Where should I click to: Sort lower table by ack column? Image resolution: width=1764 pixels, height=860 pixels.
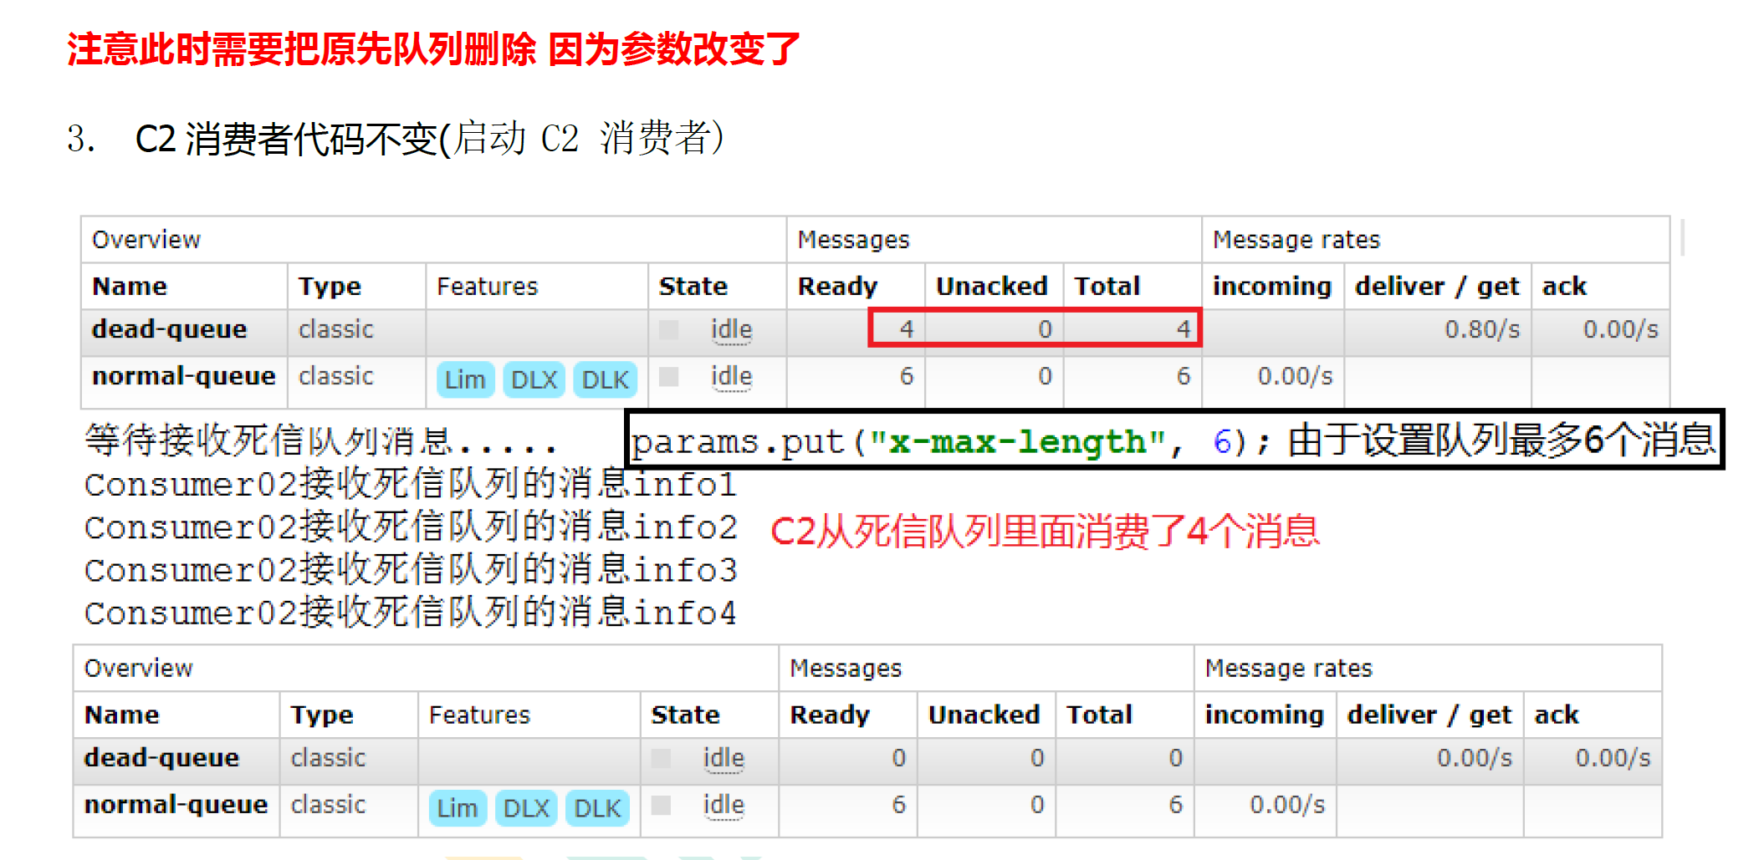(x=1557, y=715)
